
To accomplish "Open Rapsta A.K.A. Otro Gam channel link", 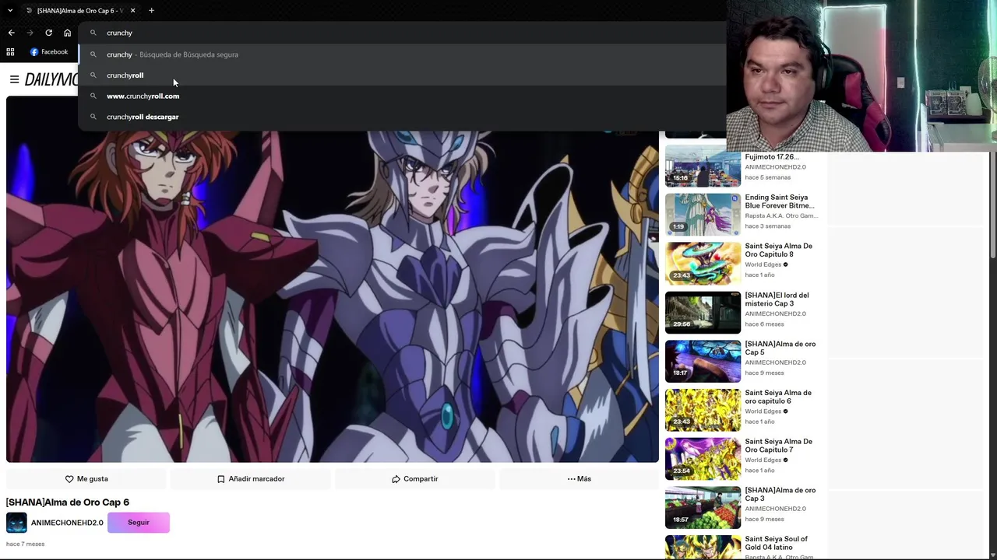I will pyautogui.click(x=780, y=215).
